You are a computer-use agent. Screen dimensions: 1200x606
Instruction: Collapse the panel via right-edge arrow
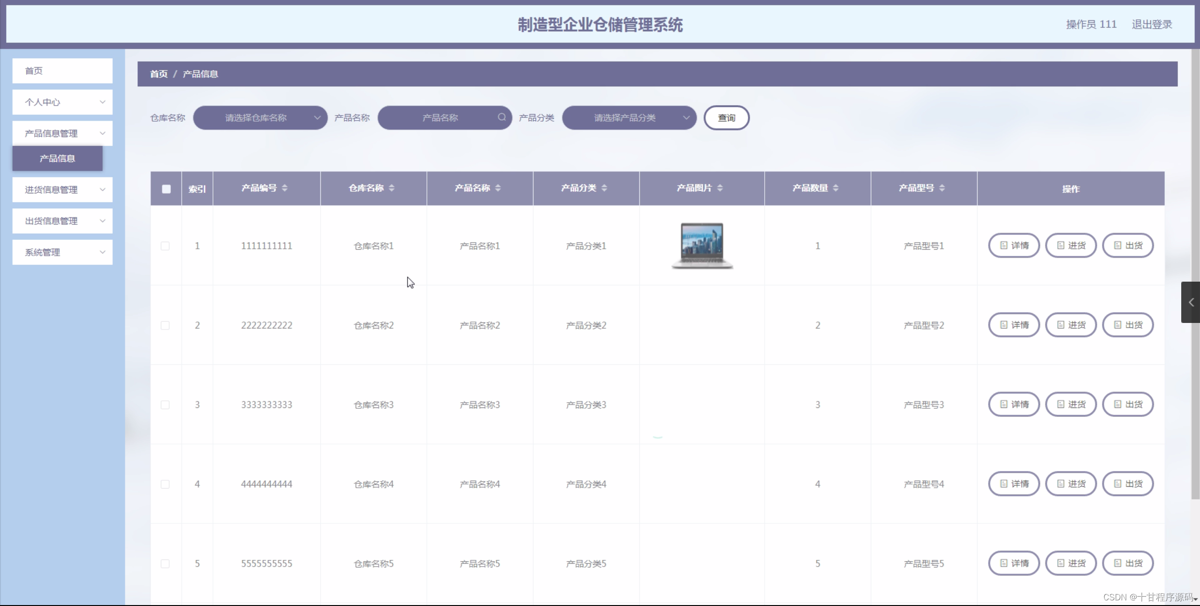[1191, 302]
